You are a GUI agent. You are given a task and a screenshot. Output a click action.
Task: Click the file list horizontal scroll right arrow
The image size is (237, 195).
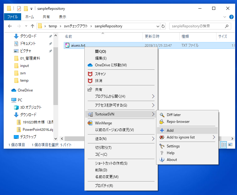point(232,138)
